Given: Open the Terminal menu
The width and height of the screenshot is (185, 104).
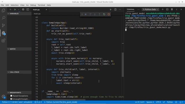Looking at the screenshot, I should click(x=41, y=5).
